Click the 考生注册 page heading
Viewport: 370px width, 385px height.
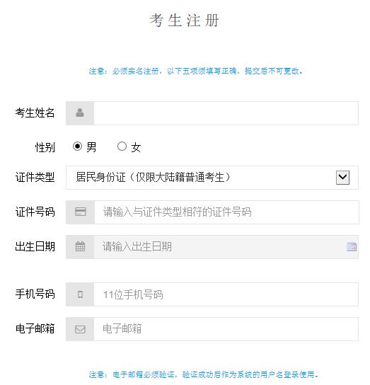point(185,20)
